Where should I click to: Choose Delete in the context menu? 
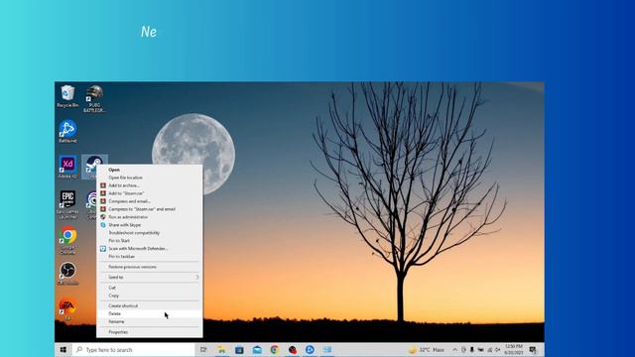149,313
